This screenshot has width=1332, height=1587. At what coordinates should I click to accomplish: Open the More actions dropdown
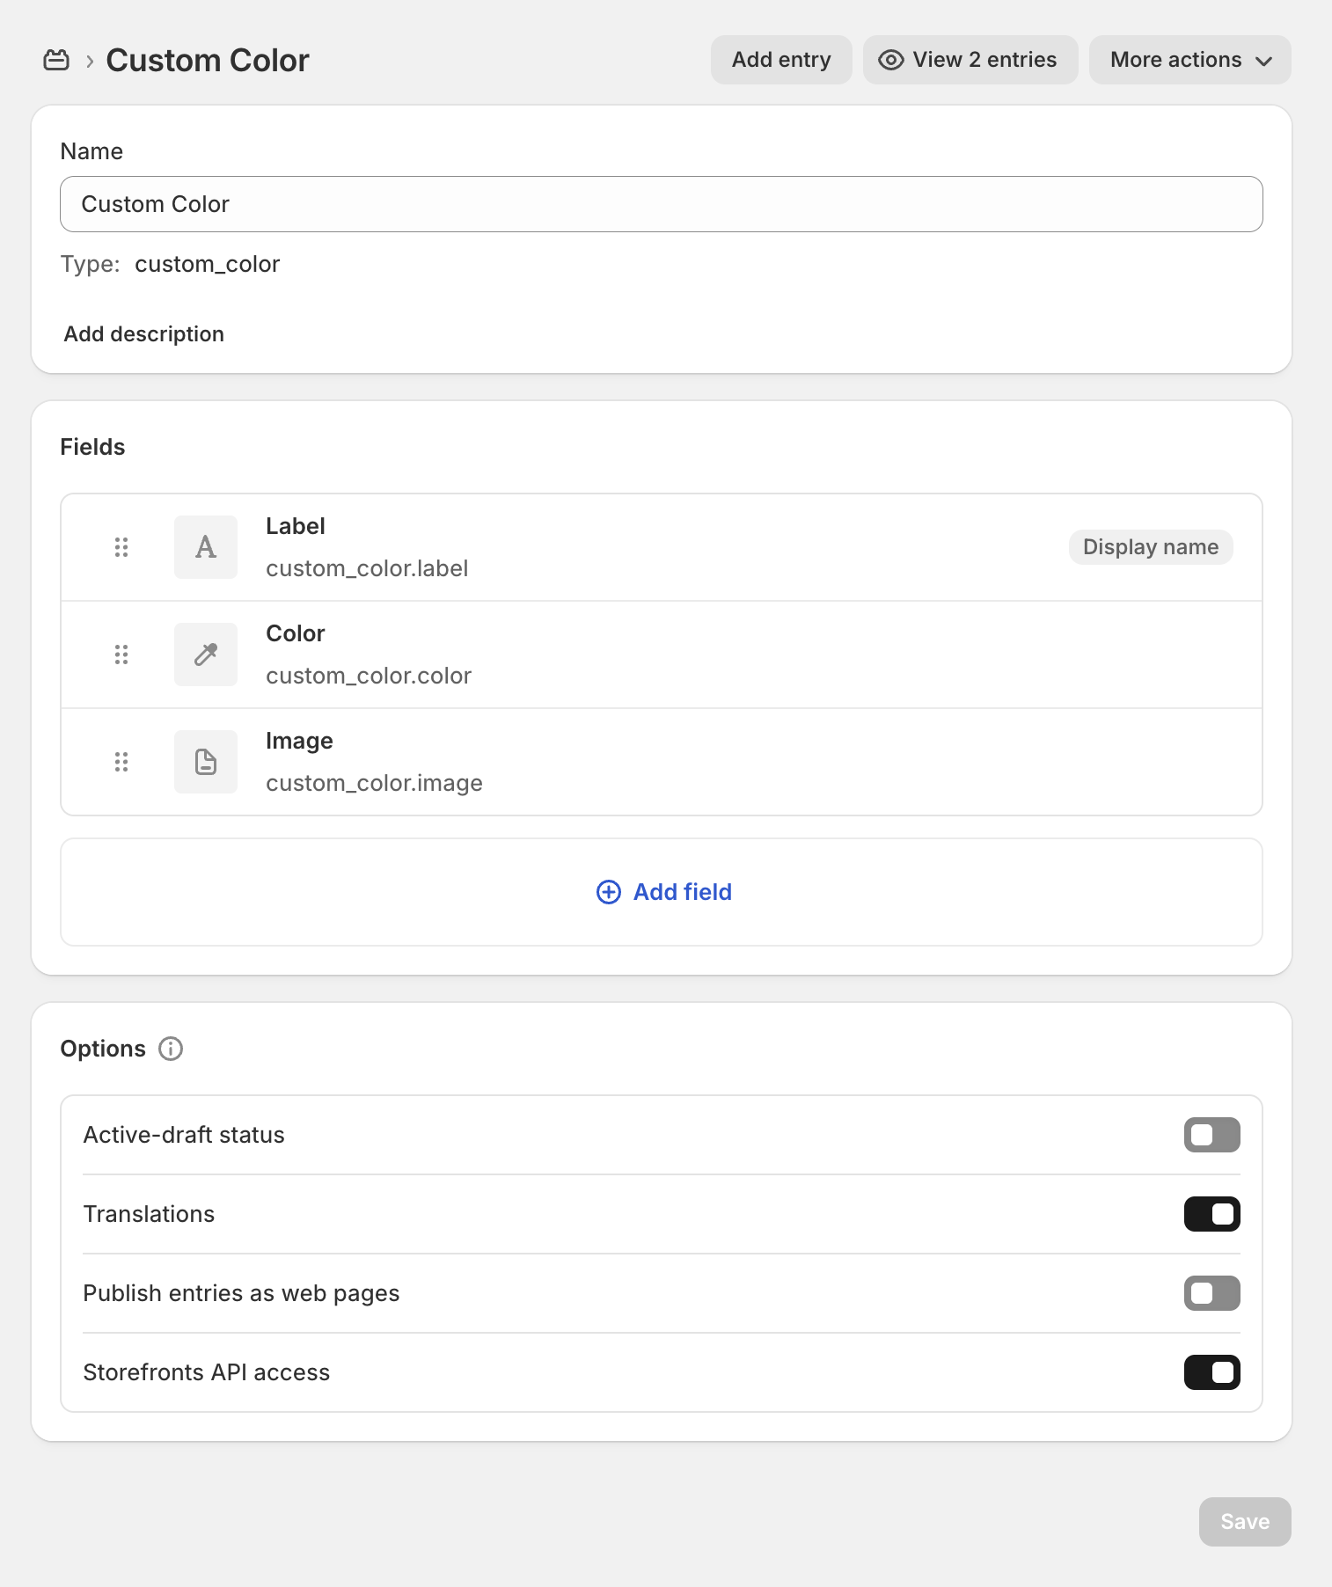click(x=1189, y=60)
